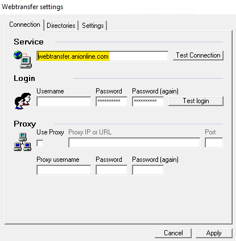Apply the webtransfer settings

(214, 233)
